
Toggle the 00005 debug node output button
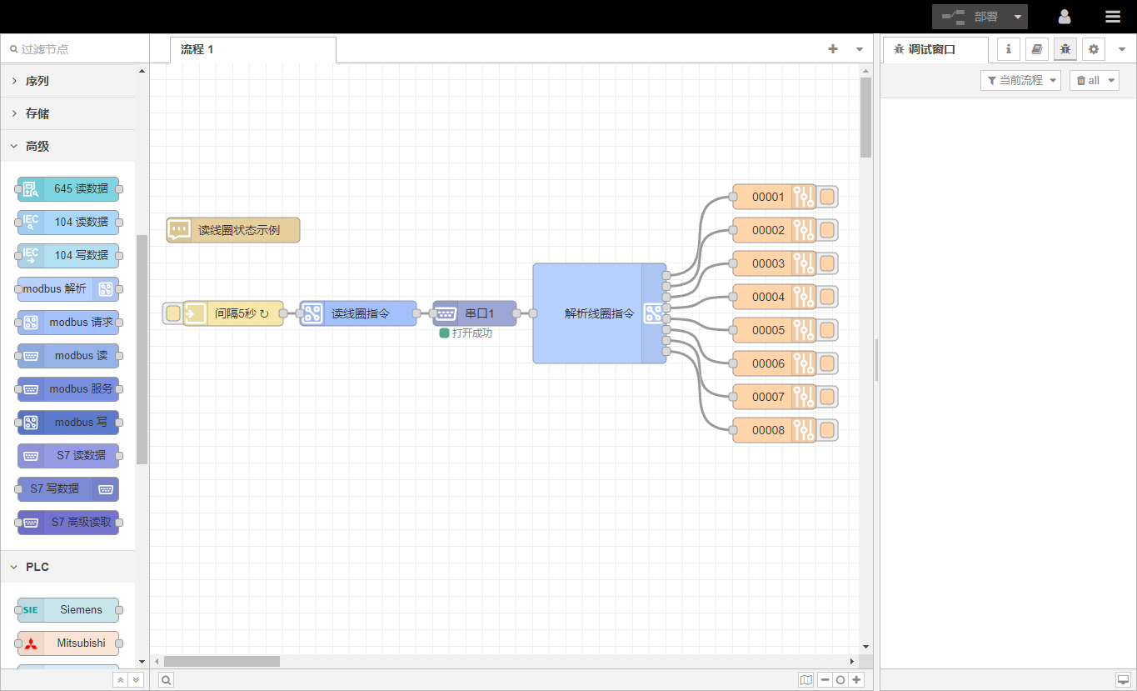[828, 330]
